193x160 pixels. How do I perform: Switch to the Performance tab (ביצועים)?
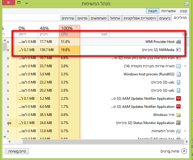point(165,18)
